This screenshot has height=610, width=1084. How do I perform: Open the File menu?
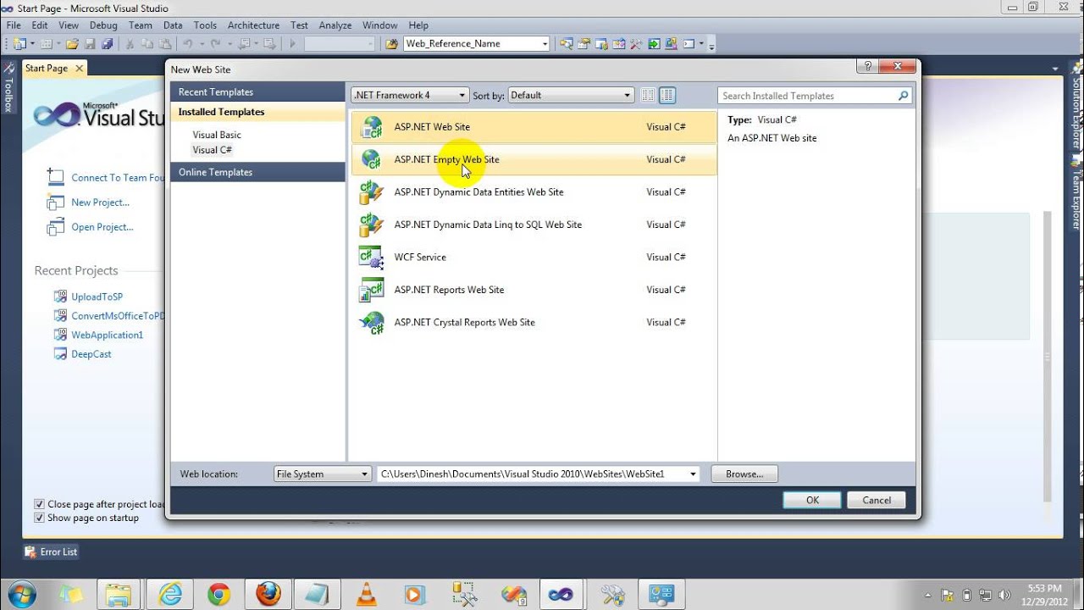[x=14, y=25]
